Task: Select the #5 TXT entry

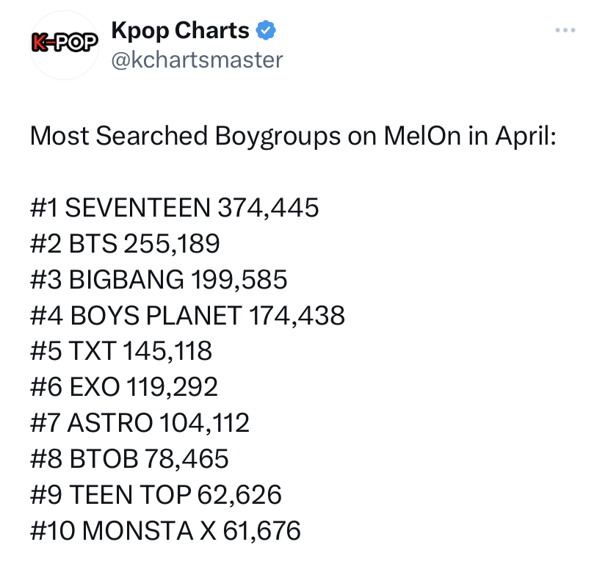Action: coord(121,350)
